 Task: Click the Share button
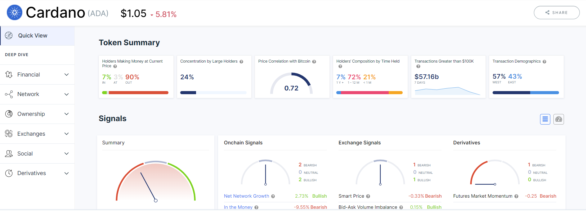click(x=557, y=13)
